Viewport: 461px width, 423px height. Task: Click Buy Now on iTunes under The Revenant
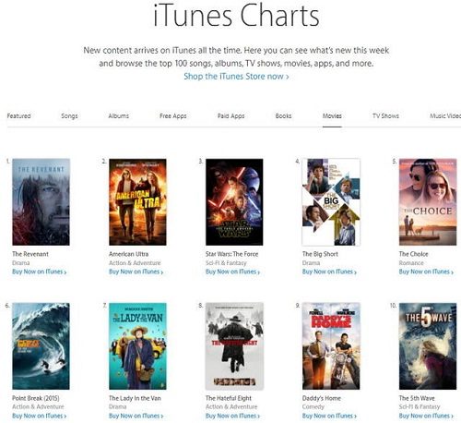tap(40, 272)
